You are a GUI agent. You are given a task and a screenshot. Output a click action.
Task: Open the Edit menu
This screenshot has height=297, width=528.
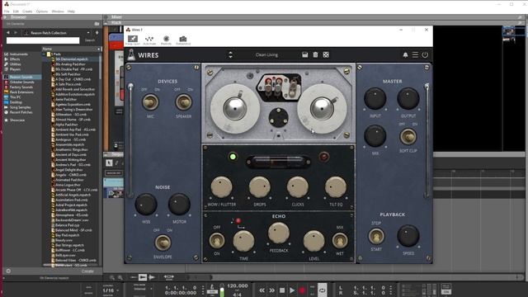click(x=16, y=12)
